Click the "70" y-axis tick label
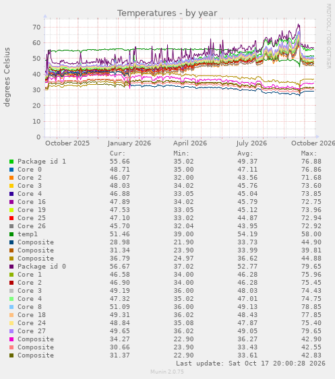Viewport: 335px width, 379px height. pos(36,27)
